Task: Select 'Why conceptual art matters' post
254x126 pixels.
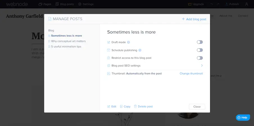Action: coord(68,41)
